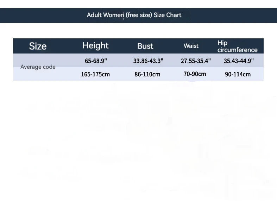This screenshot has height=201, width=277.
Task: Click the word 'Hip' in header
Action: pos(222,43)
